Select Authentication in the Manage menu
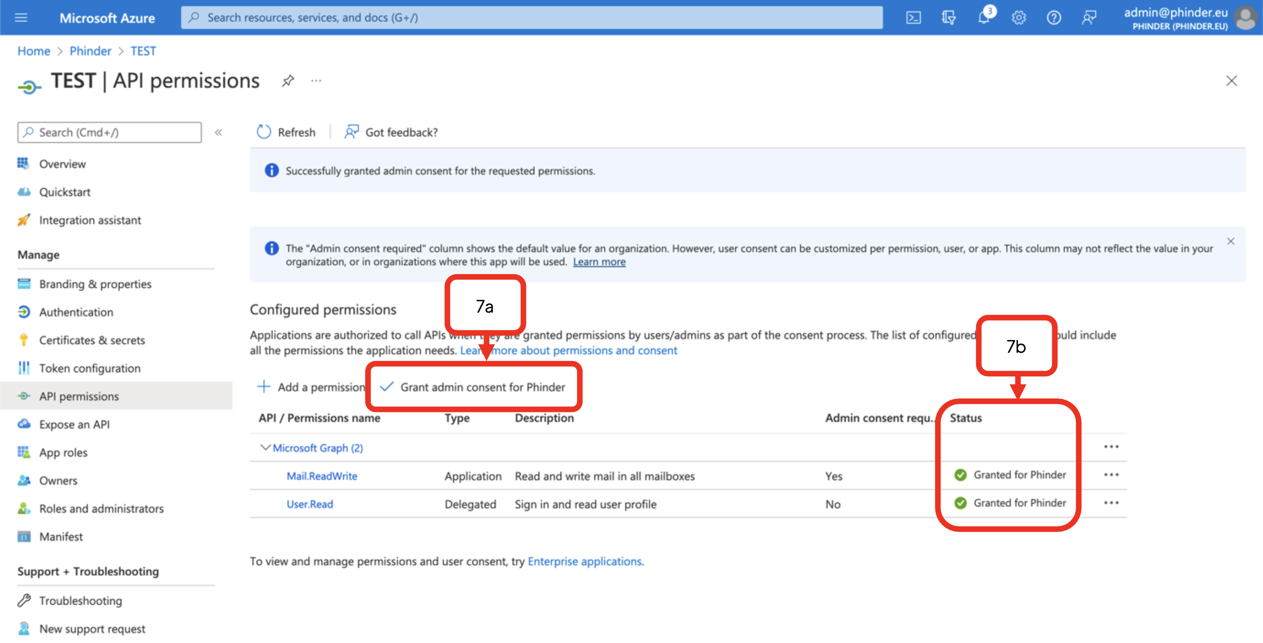1263x643 pixels. coord(76,312)
